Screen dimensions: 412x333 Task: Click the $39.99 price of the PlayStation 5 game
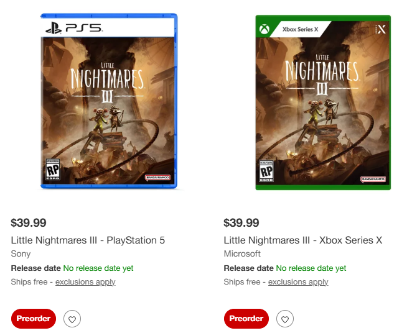tap(29, 222)
